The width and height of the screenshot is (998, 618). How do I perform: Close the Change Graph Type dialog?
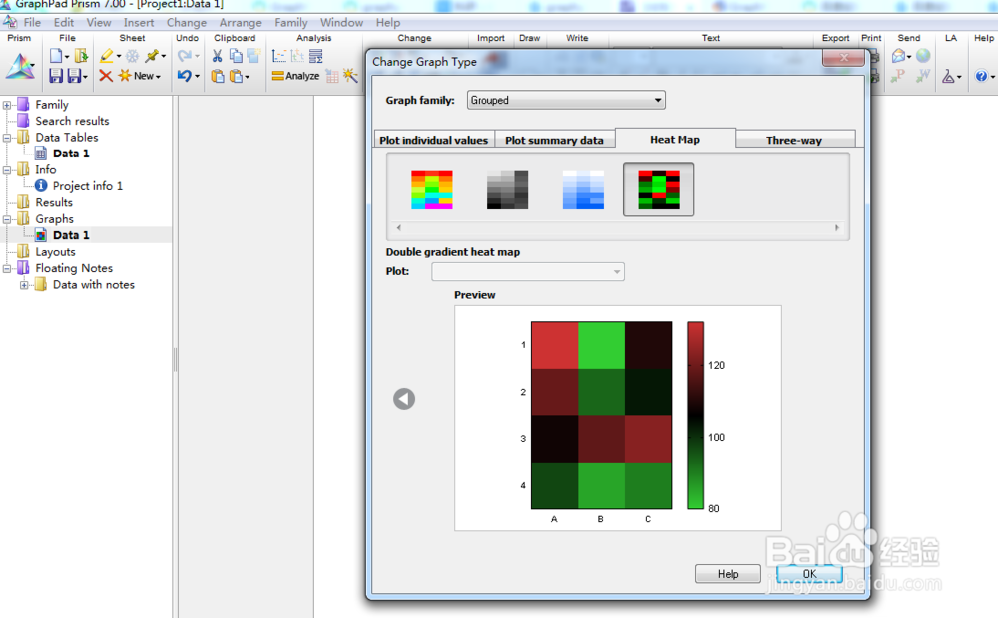click(844, 58)
